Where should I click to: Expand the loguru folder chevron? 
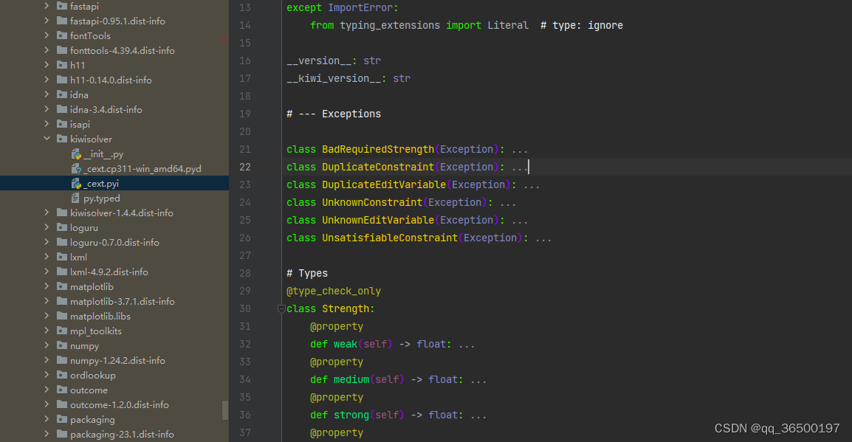[x=47, y=227]
